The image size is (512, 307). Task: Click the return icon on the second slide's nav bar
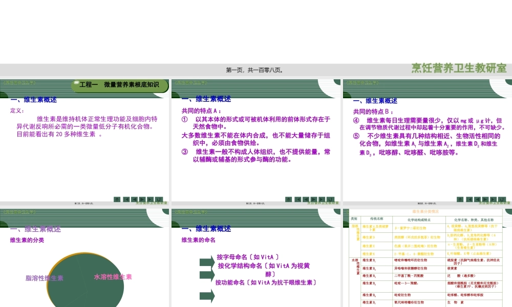pos(330,199)
